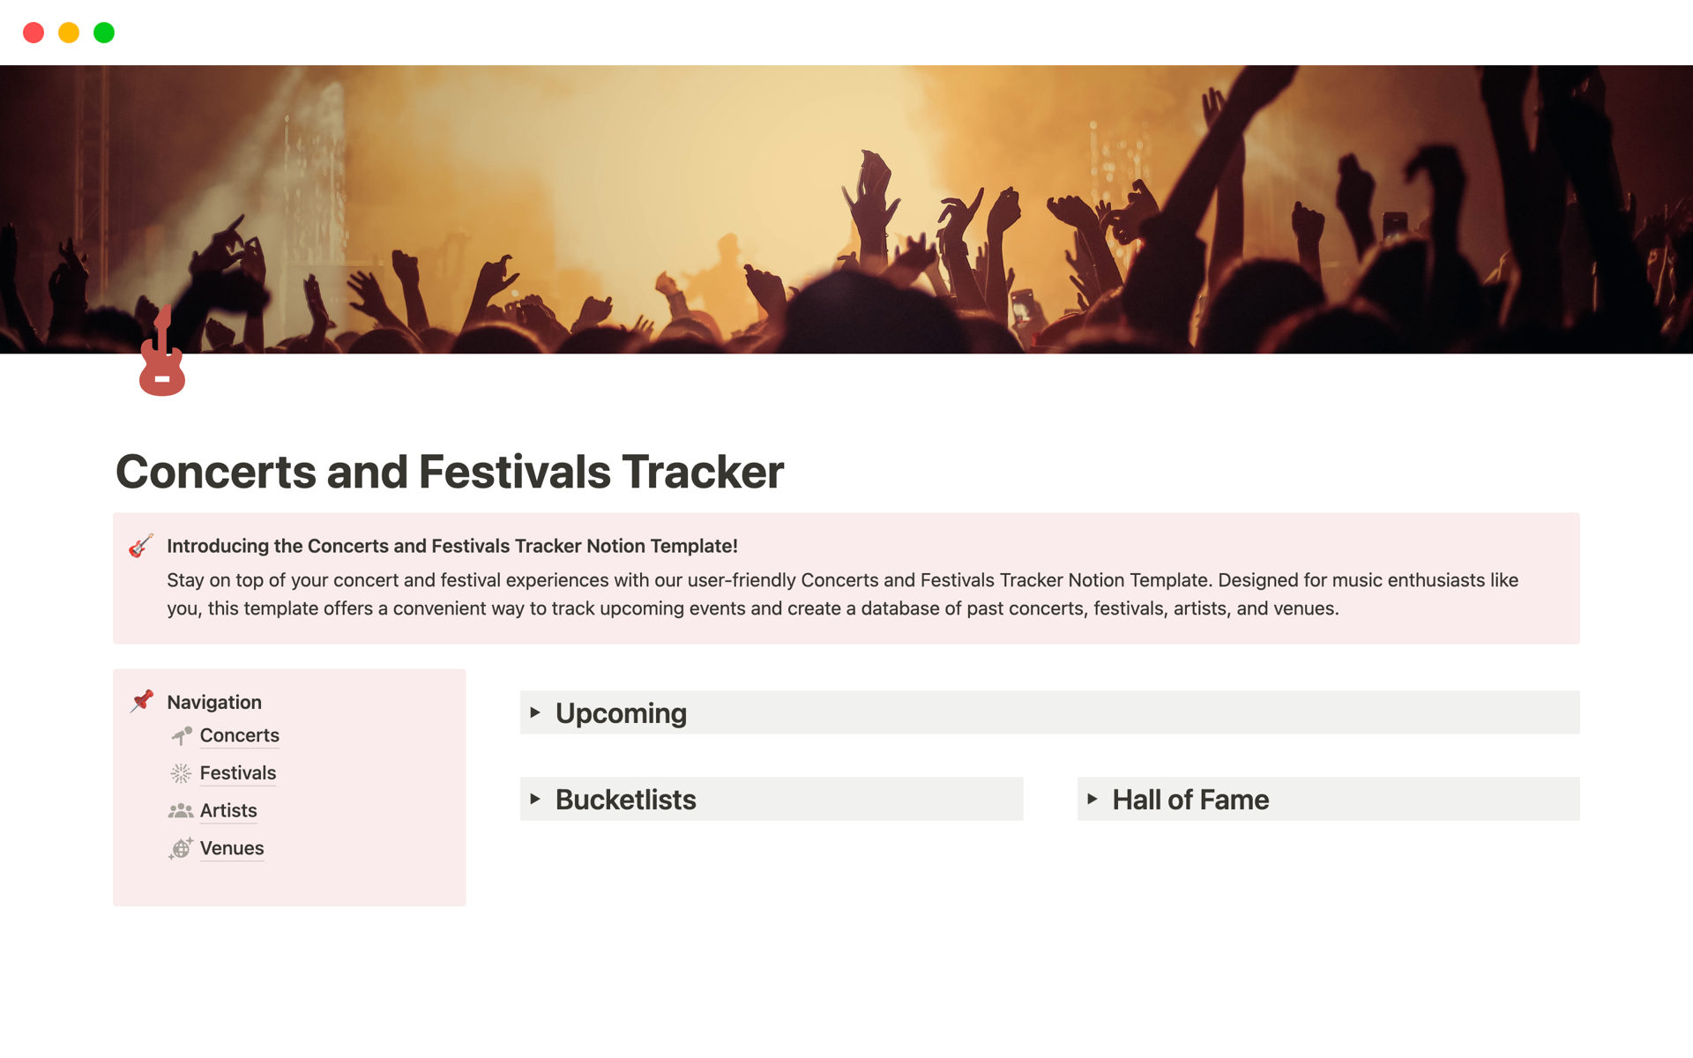Open the Concerts link in Navigation
The width and height of the screenshot is (1693, 1058).
click(239, 734)
